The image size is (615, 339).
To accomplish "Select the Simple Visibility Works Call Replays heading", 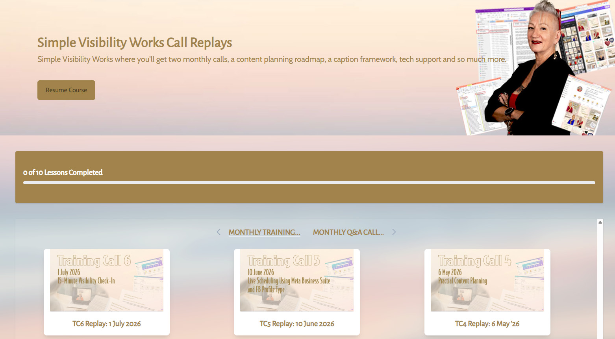I will pos(135,43).
